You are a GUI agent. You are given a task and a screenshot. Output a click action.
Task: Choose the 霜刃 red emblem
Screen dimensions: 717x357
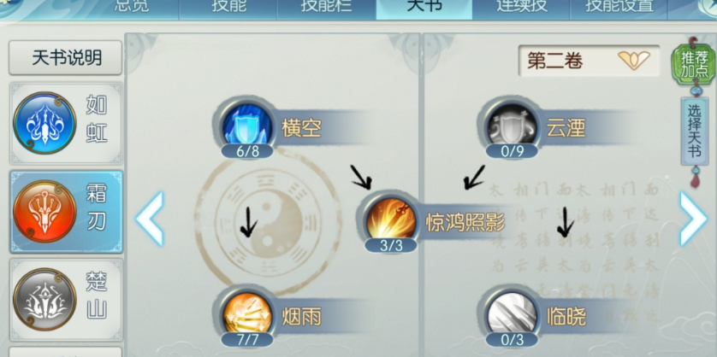(x=44, y=211)
